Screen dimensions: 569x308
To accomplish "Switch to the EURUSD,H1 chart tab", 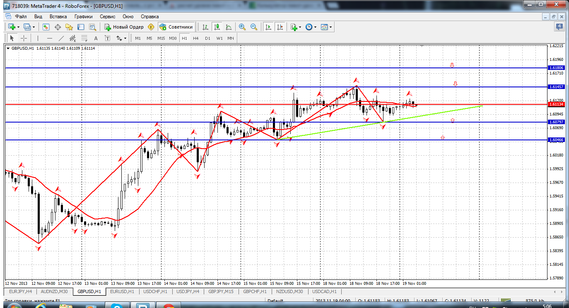I will coord(122,291).
